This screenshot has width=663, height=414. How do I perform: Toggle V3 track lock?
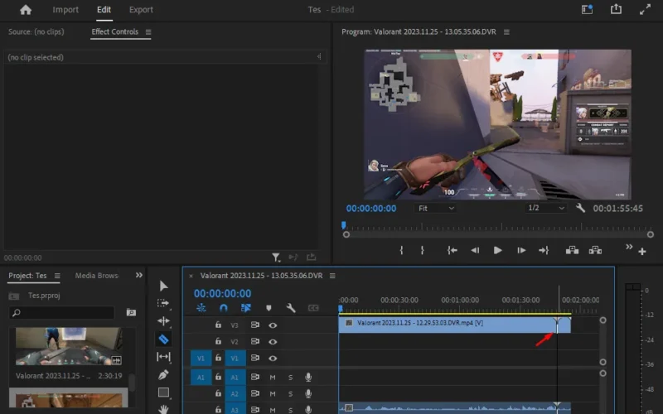point(218,325)
